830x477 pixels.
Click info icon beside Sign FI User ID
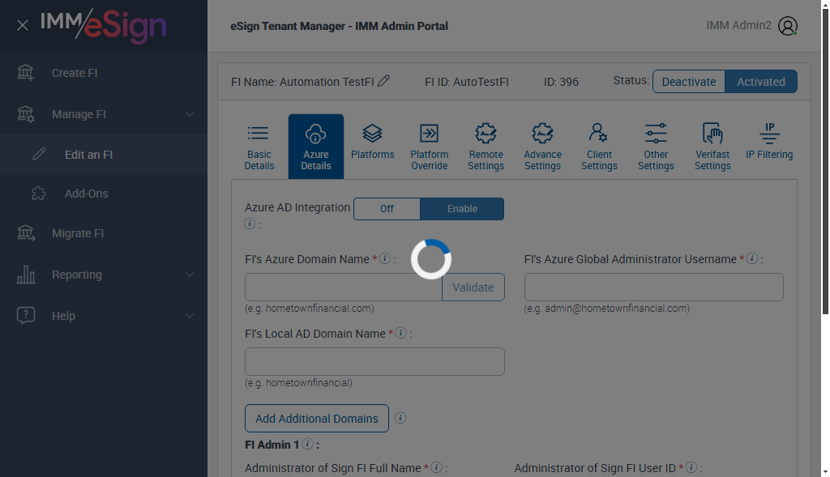point(691,467)
